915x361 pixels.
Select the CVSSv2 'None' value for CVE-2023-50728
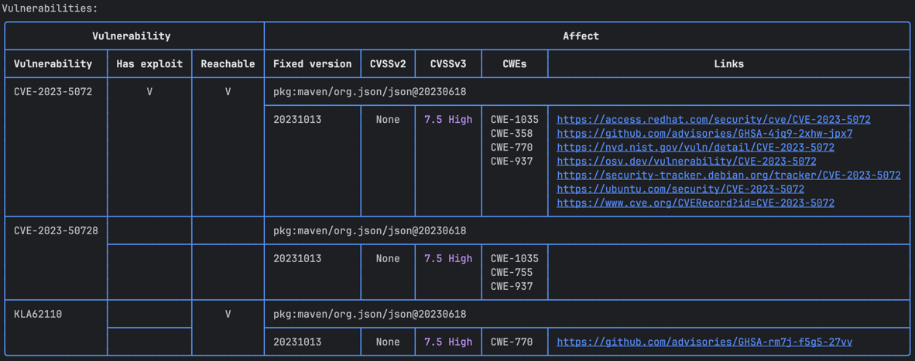tap(388, 258)
